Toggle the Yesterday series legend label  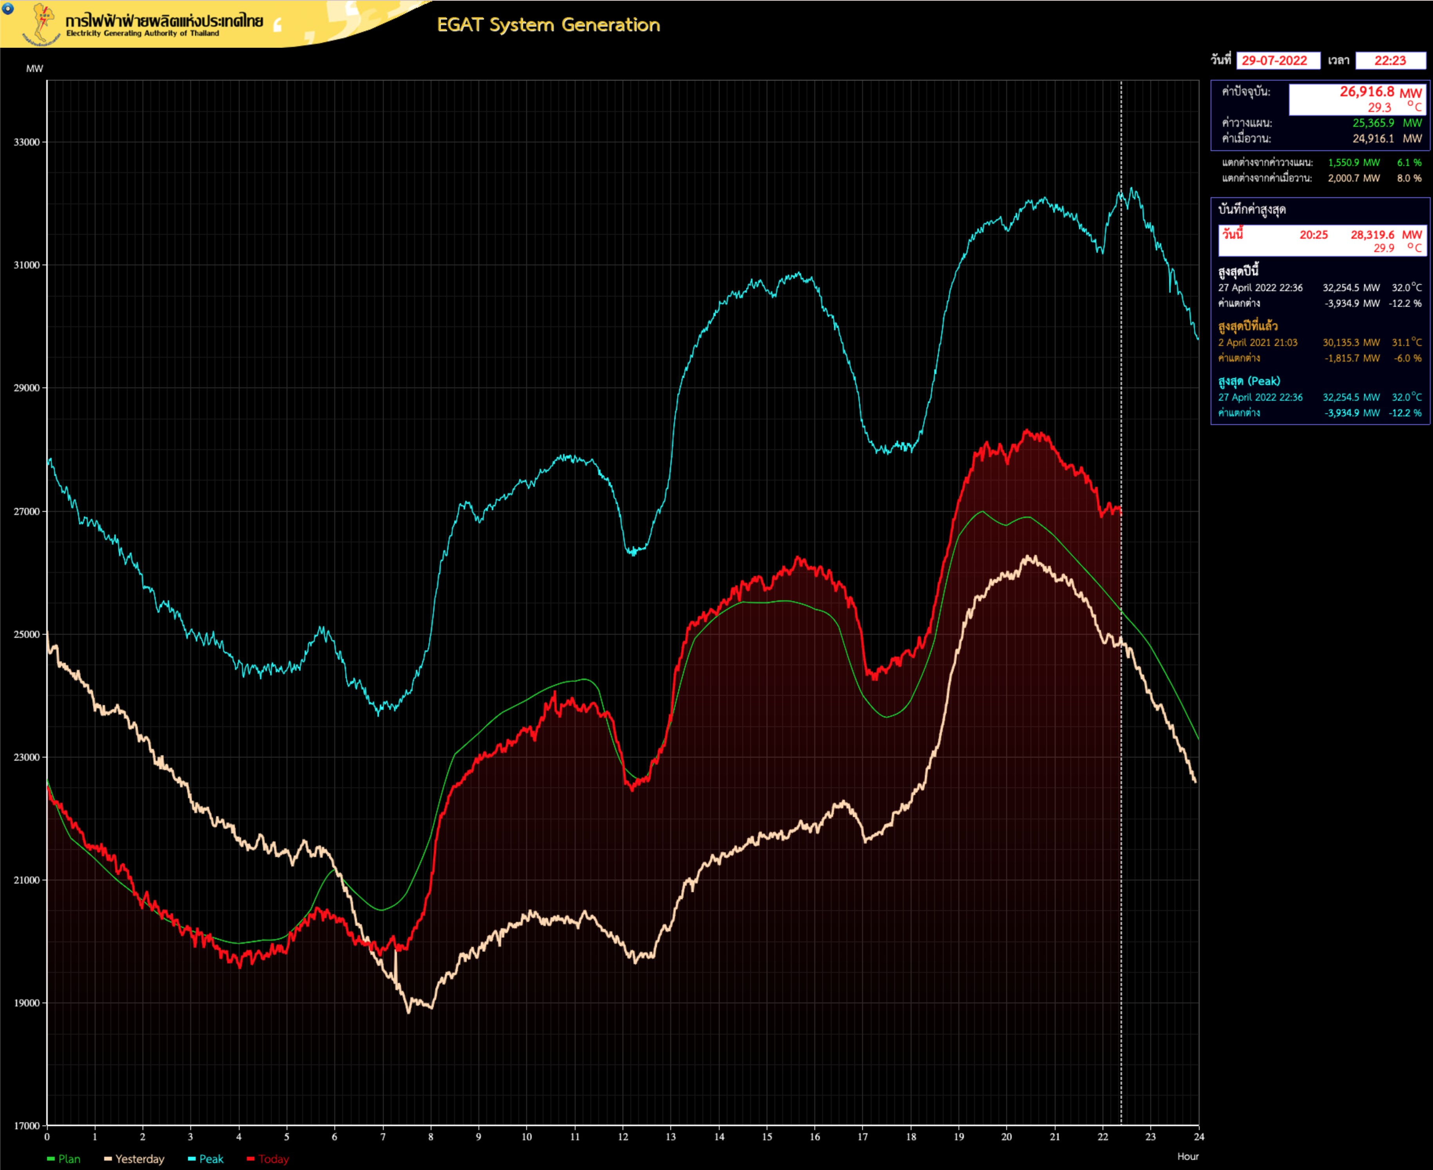[x=140, y=1159]
